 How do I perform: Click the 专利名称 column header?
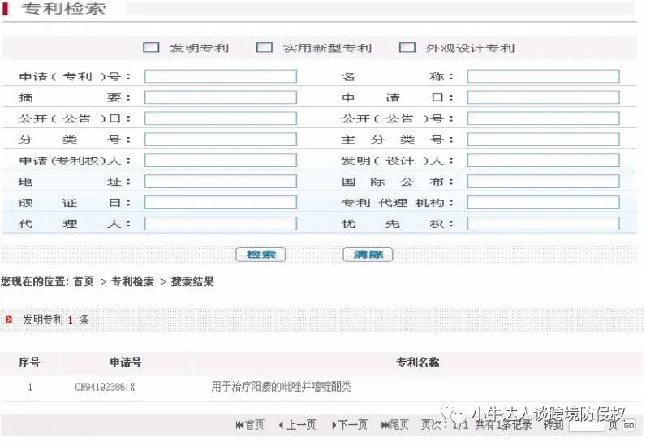[418, 363]
